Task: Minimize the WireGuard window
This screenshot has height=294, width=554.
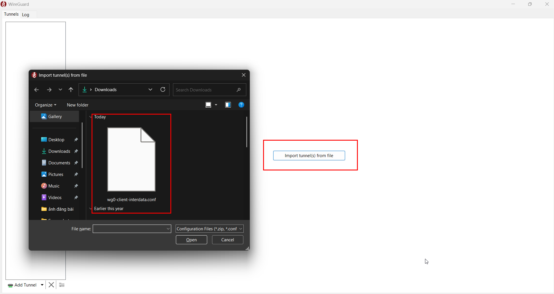Action: (x=513, y=4)
